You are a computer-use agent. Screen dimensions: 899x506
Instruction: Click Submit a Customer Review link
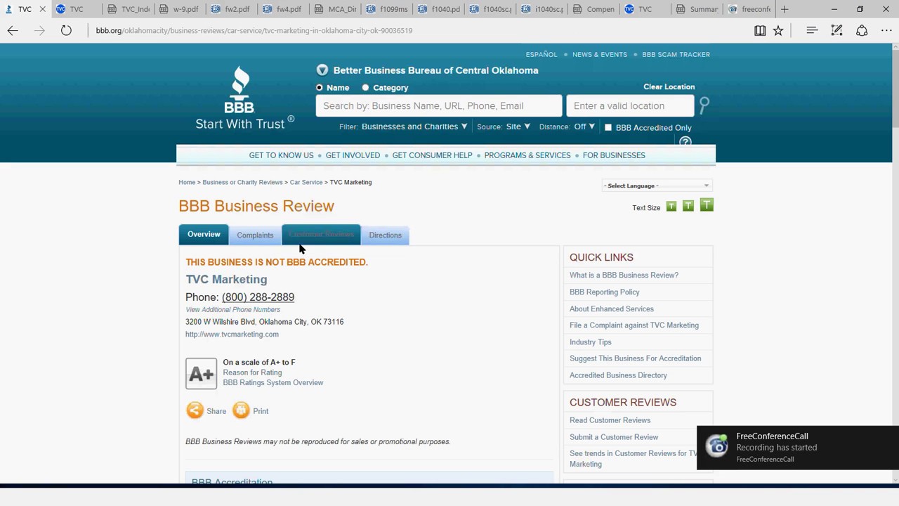tap(614, 437)
